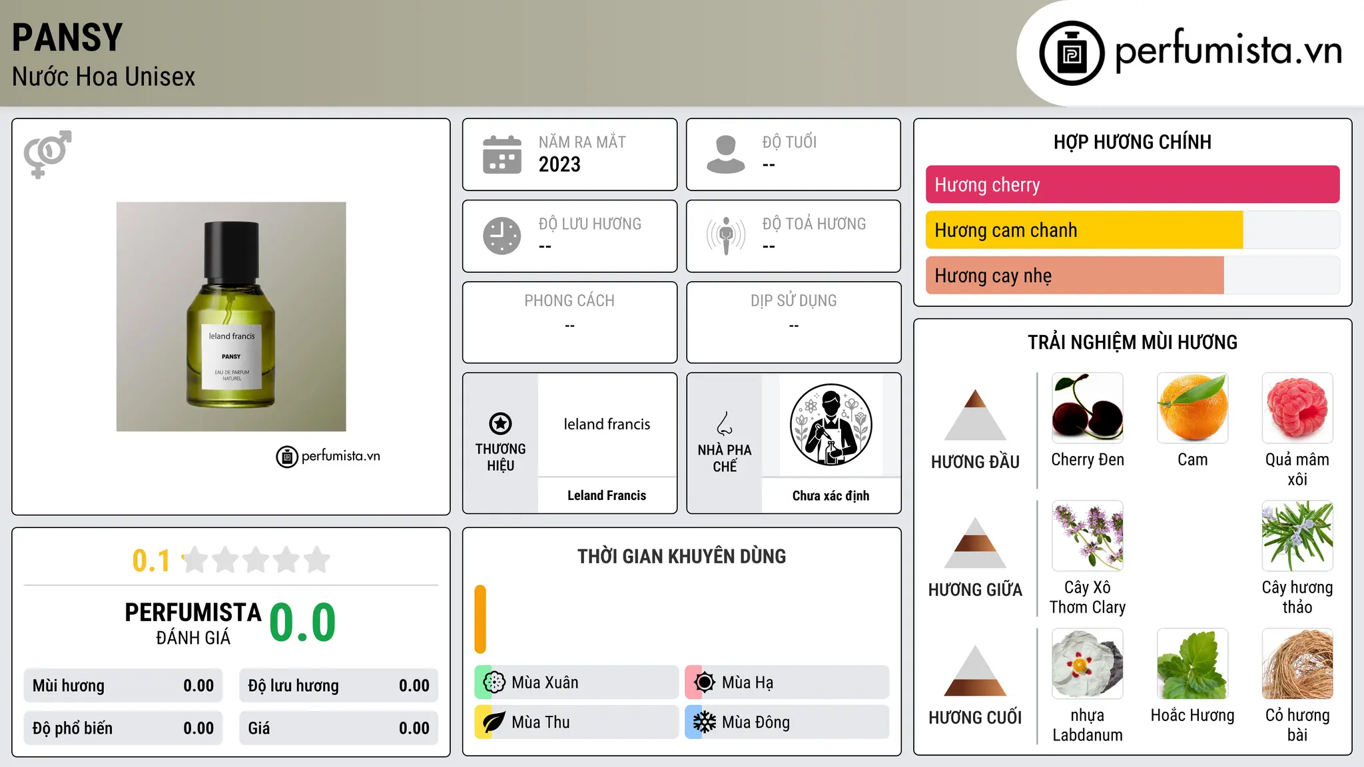Click the Hương cam chanh accord bar

[x=1132, y=230]
